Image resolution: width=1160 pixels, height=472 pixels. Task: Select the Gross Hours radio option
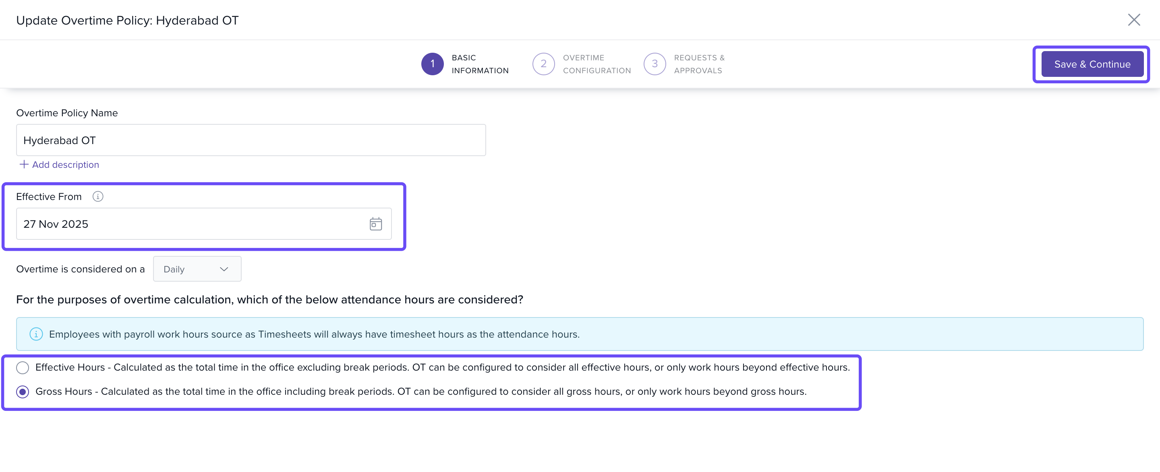pos(23,392)
